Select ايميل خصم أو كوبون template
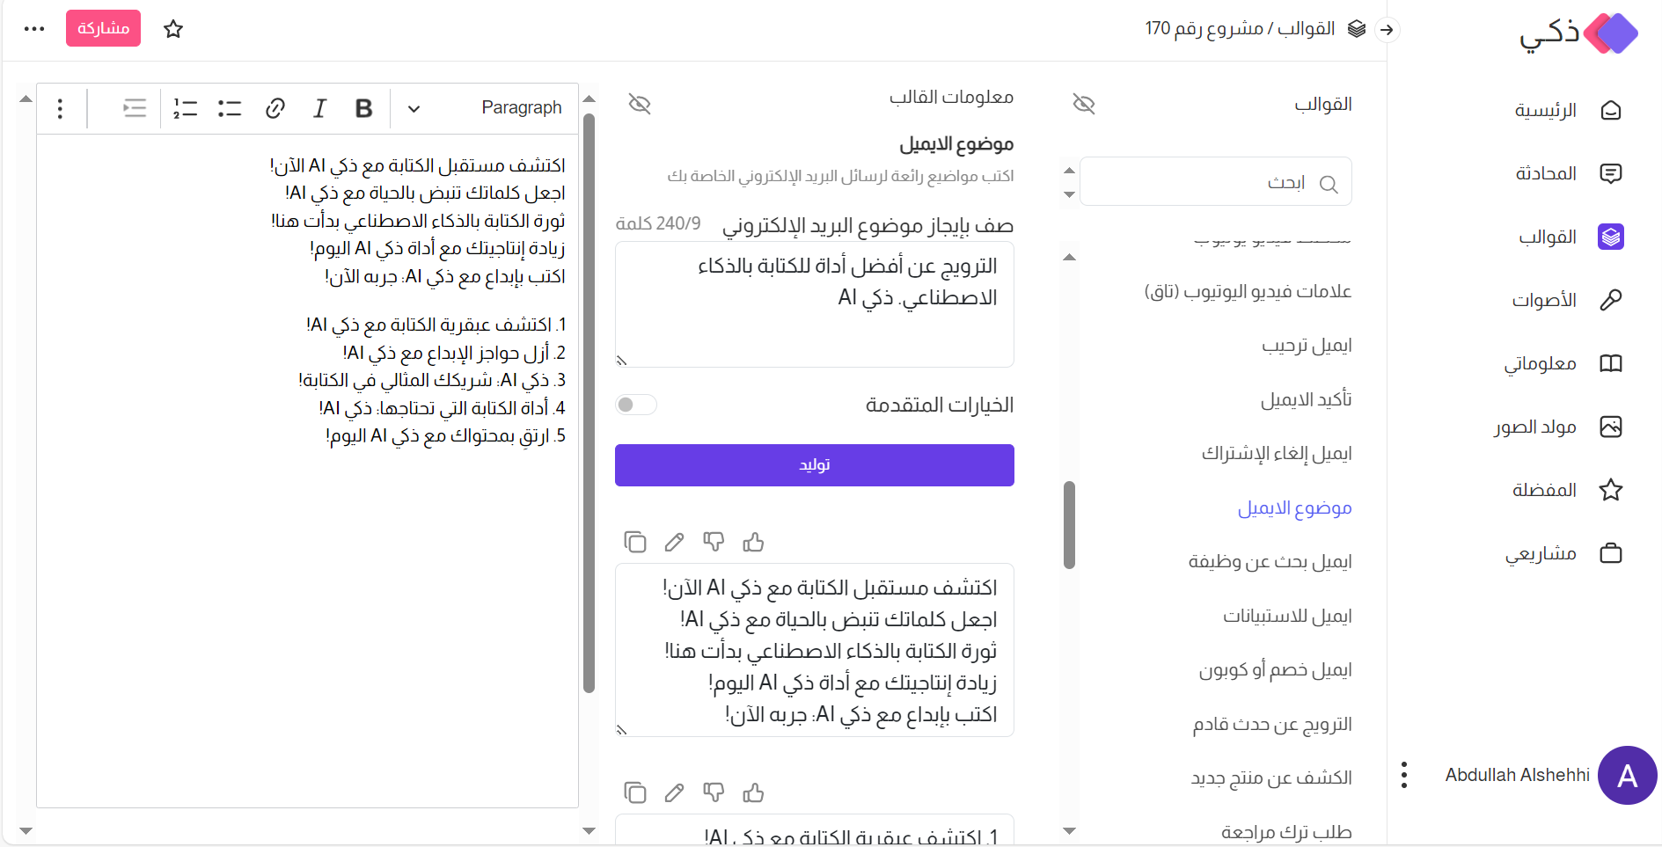This screenshot has height=847, width=1662. 1275,669
